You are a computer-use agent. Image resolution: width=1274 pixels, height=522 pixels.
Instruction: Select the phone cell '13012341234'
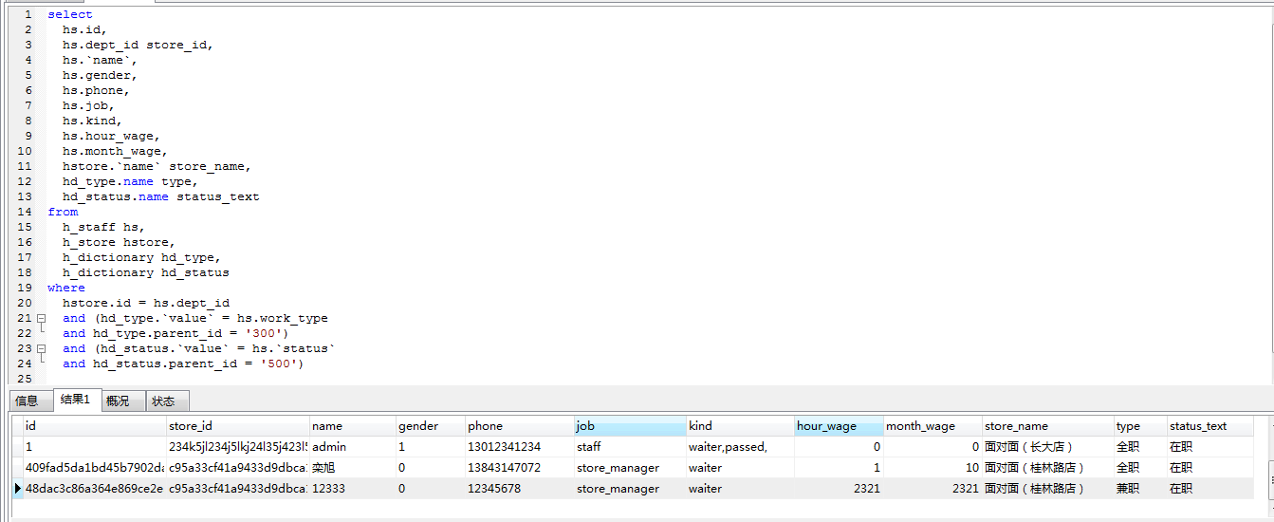520,447
